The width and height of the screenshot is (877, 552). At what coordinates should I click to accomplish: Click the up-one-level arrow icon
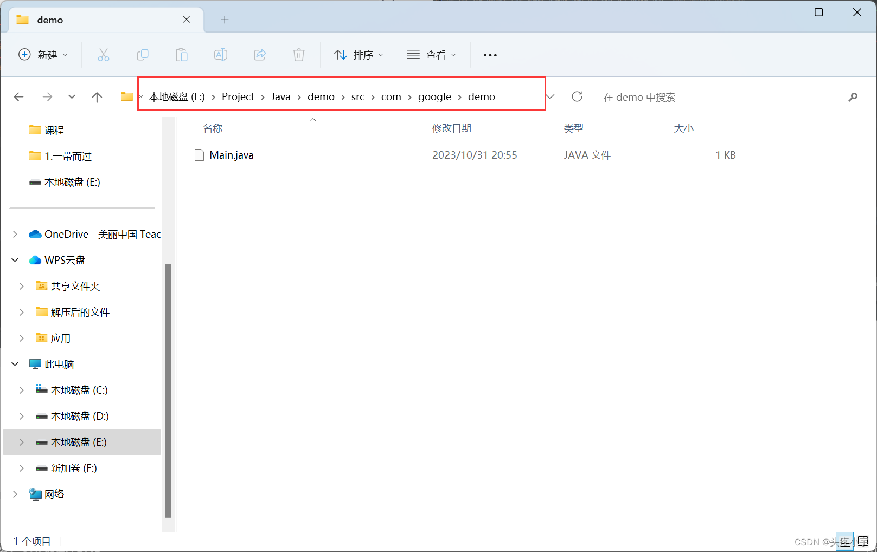[97, 96]
